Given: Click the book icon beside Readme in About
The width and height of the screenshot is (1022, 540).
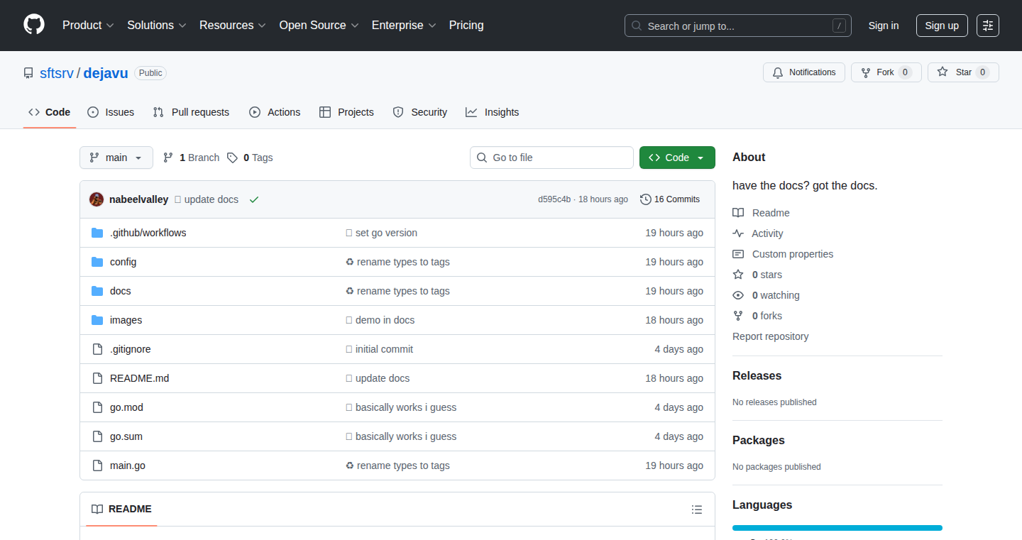Looking at the screenshot, I should (x=738, y=213).
